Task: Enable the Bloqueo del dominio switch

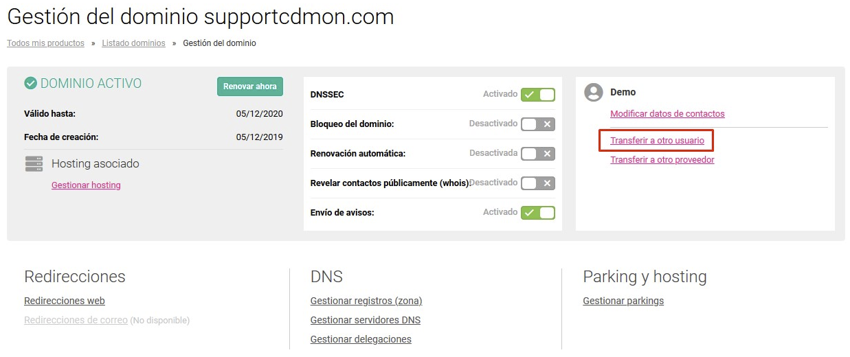Action: click(537, 124)
